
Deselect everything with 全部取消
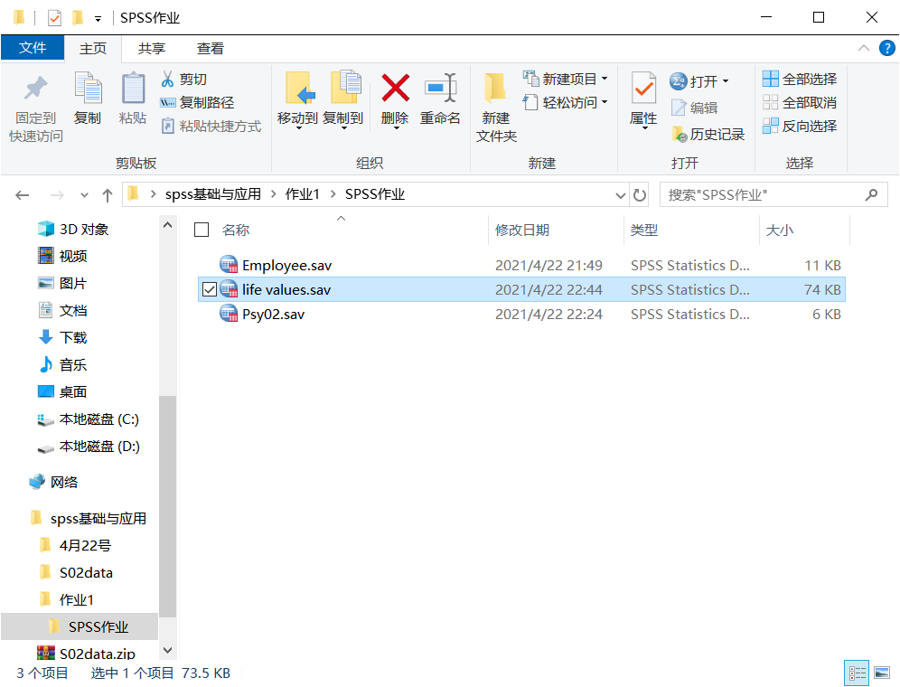point(800,102)
